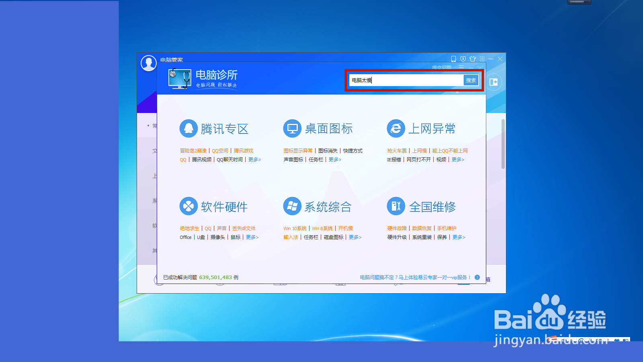Click the round exit-arrow icon beside search box
Screen dimensions: 643x362
494,82
